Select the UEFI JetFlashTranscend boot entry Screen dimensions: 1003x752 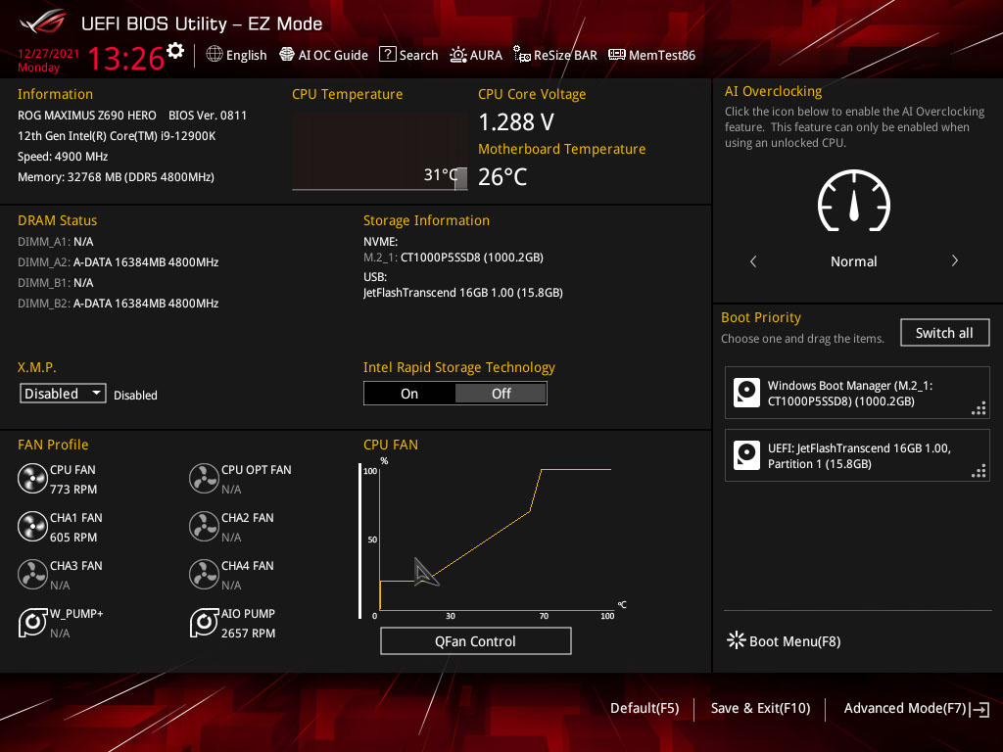tap(856, 455)
